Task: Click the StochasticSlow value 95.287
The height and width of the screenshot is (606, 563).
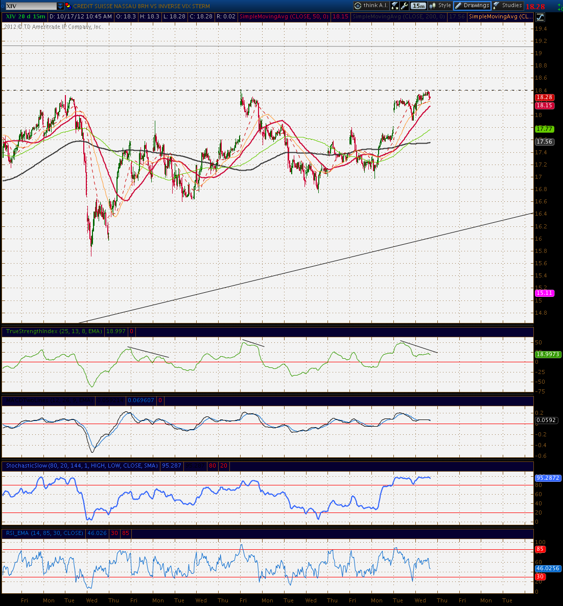Action: point(172,465)
